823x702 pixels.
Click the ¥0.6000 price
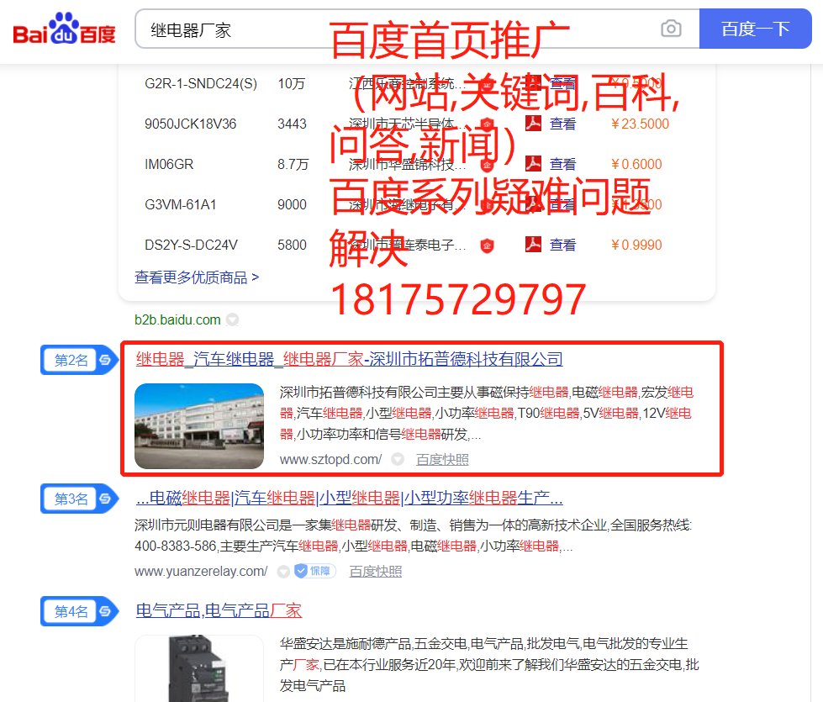pos(636,164)
